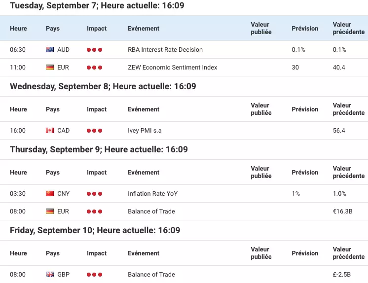Click the UK flag next to GBP
368x283 pixels.
coord(50,274)
